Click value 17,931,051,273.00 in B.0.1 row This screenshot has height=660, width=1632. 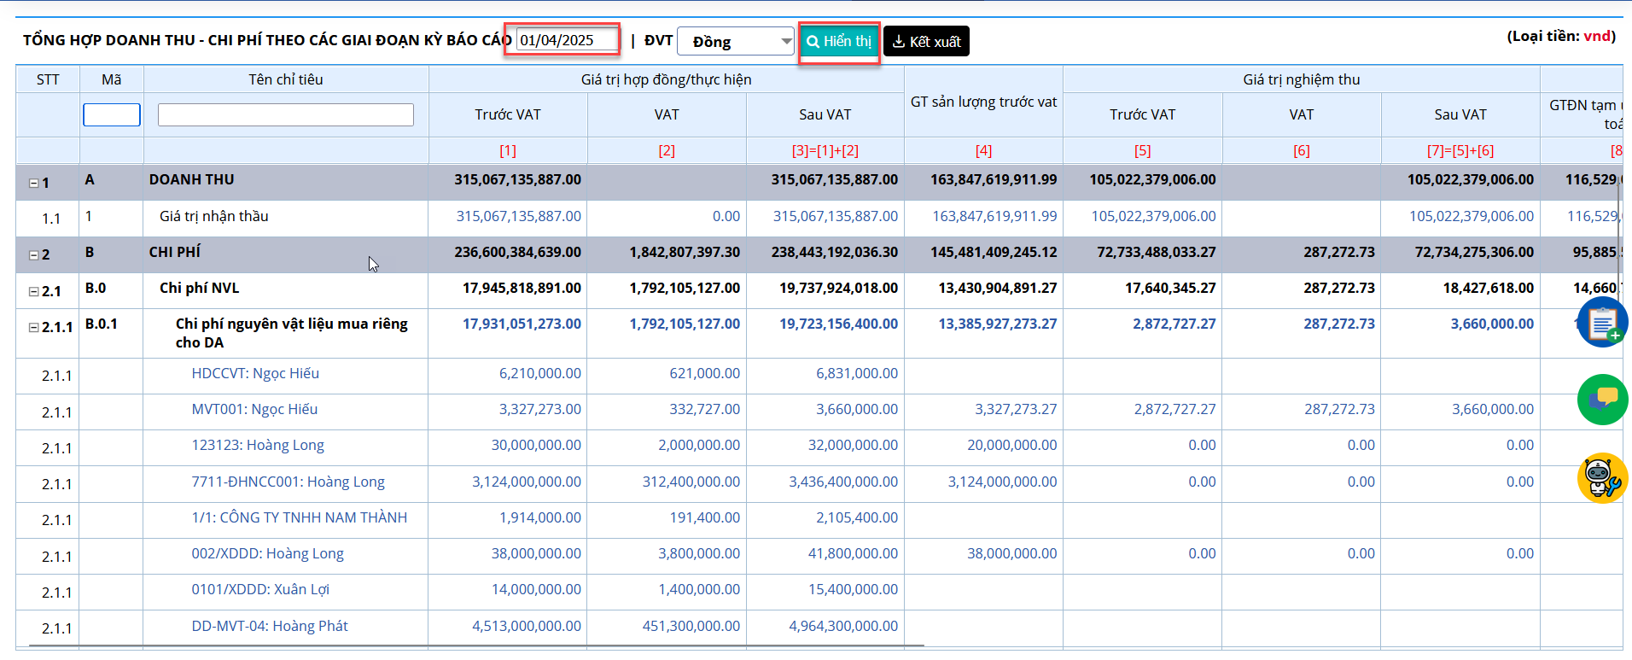[x=522, y=324]
